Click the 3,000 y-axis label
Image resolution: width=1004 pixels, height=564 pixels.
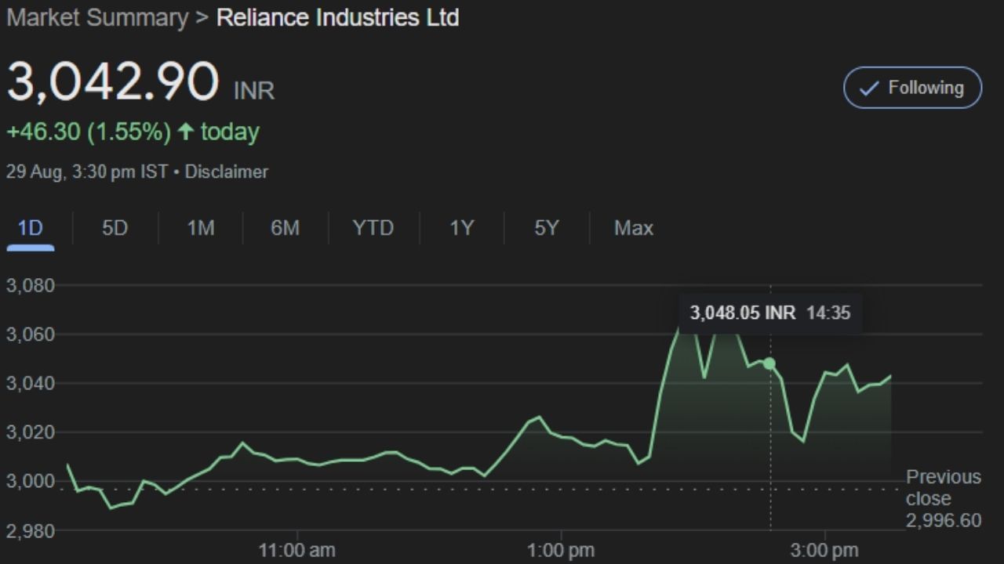[31, 482]
